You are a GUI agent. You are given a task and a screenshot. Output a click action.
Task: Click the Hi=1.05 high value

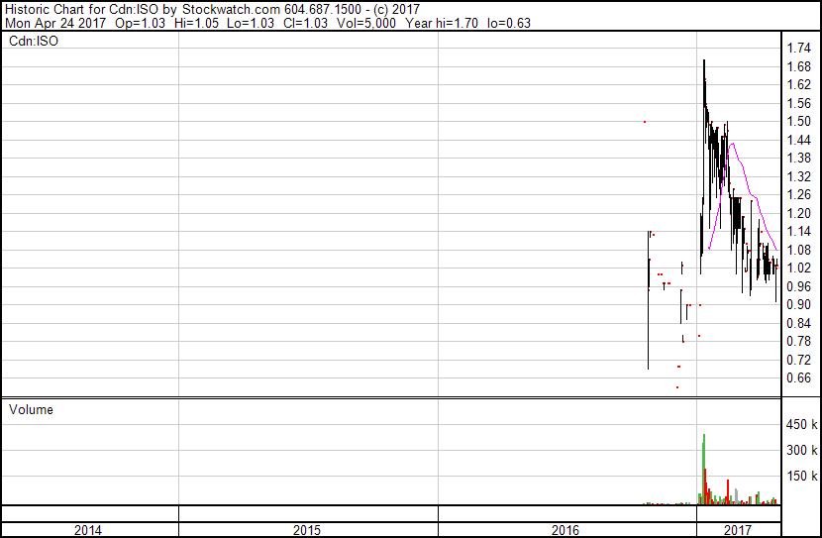click(x=197, y=23)
